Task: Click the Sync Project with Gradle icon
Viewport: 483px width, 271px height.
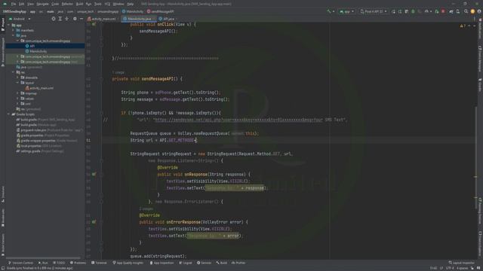Action: (x=451, y=11)
